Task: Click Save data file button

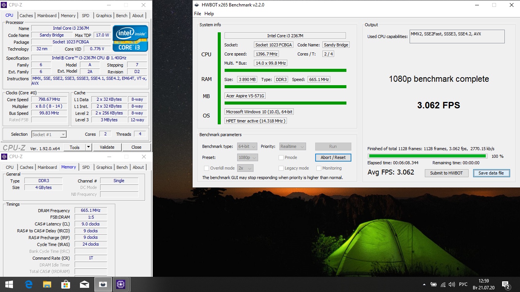Action: click(491, 173)
